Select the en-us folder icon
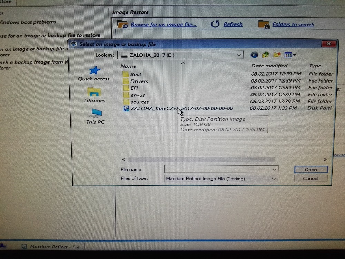The height and width of the screenshot is (259, 345). tap(126, 95)
